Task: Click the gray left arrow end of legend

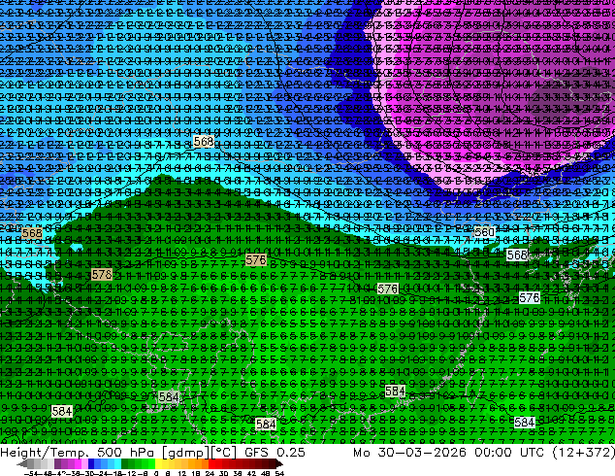Action: coord(22,463)
